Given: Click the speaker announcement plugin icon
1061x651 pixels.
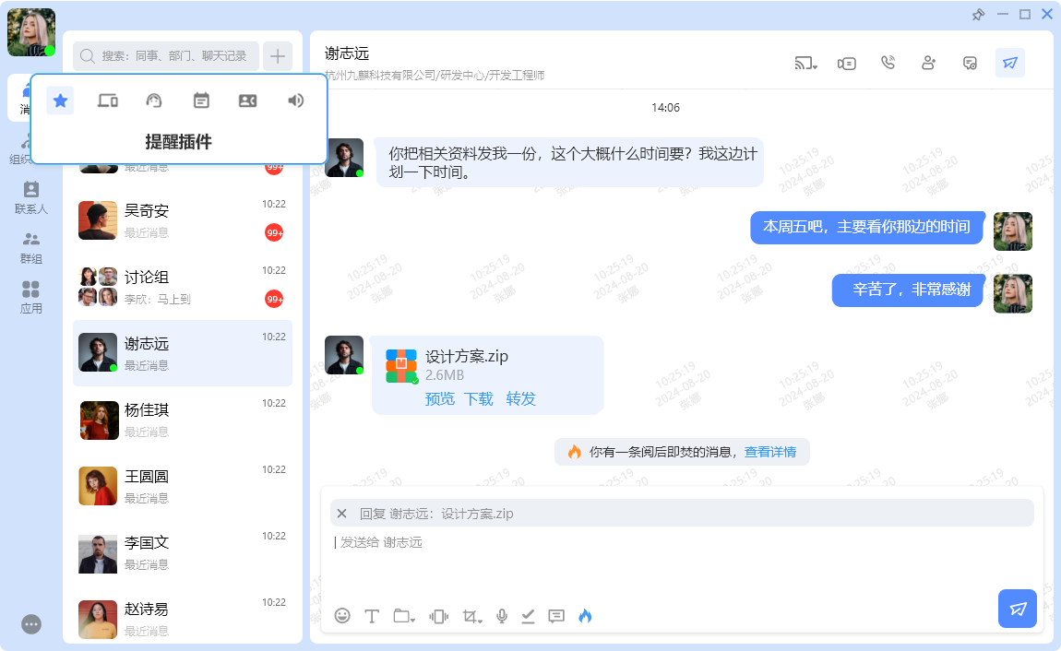Looking at the screenshot, I should [x=295, y=101].
